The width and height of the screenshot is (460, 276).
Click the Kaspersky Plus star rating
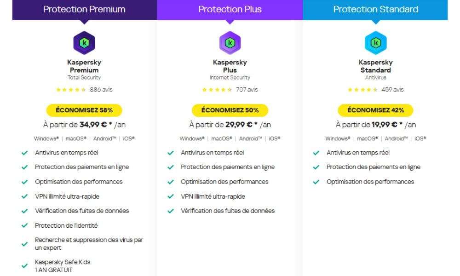coord(217,90)
